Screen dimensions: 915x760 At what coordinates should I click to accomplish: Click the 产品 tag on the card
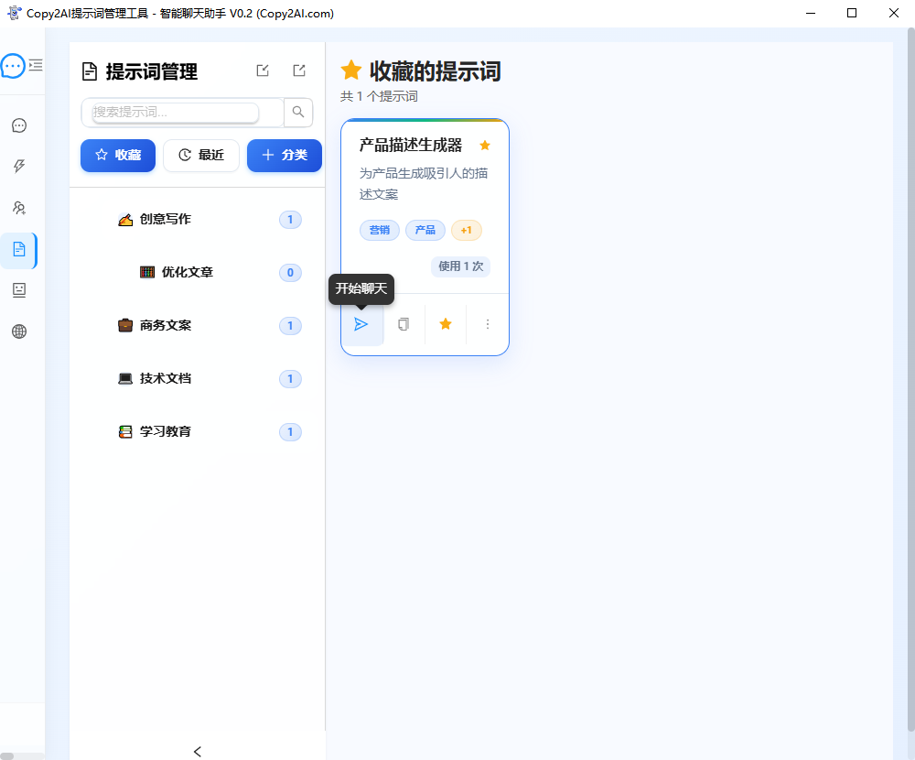(x=425, y=230)
